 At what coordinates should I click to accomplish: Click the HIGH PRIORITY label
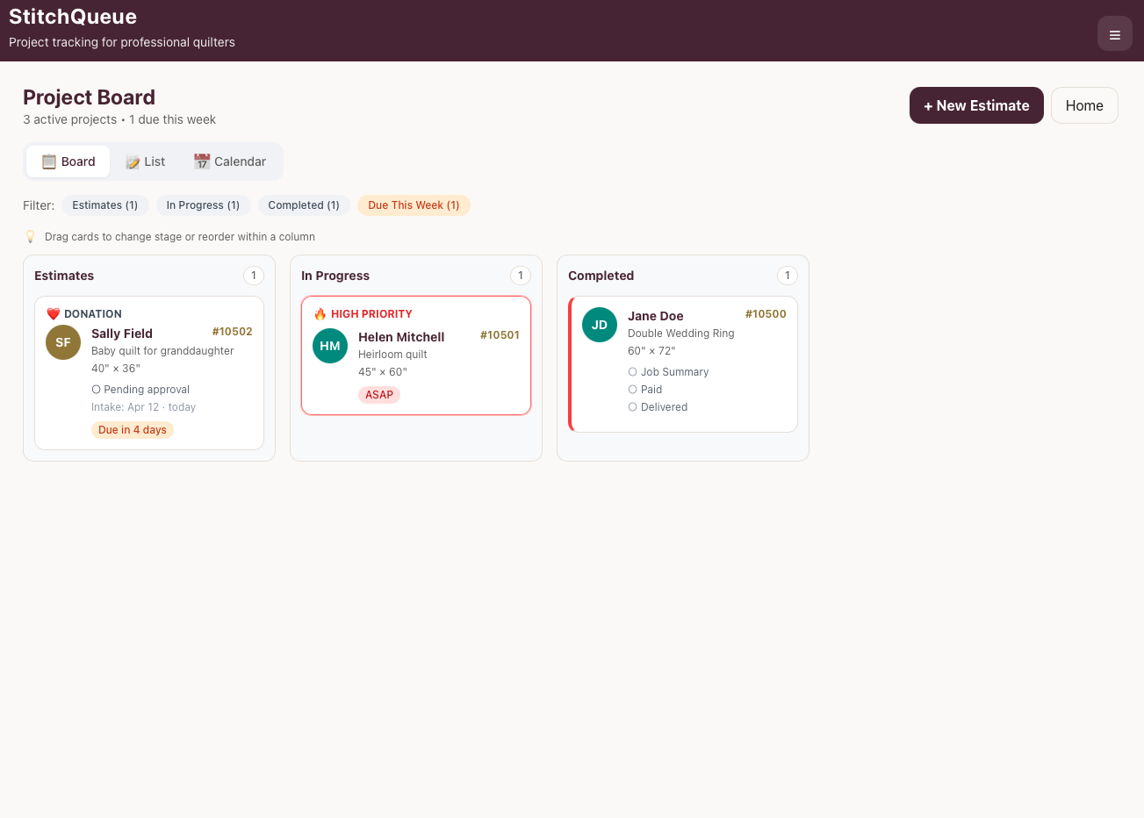[371, 314]
